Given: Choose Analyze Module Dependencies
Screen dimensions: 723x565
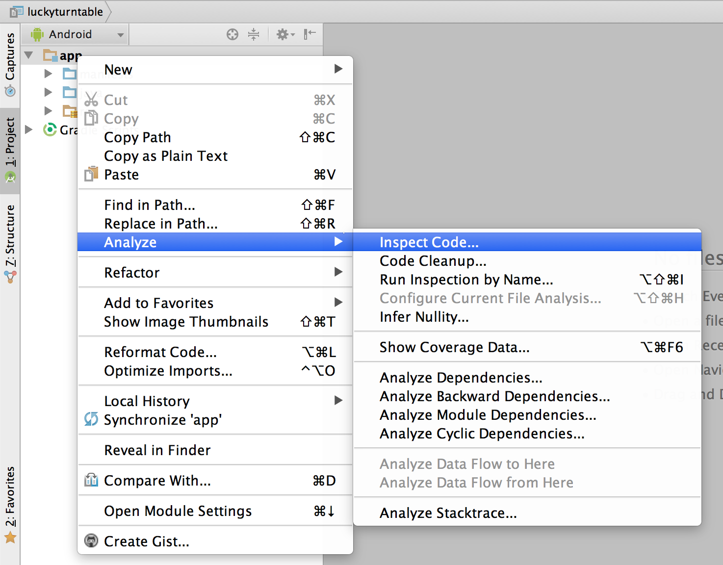Looking at the screenshot, I should click(x=527, y=415).
